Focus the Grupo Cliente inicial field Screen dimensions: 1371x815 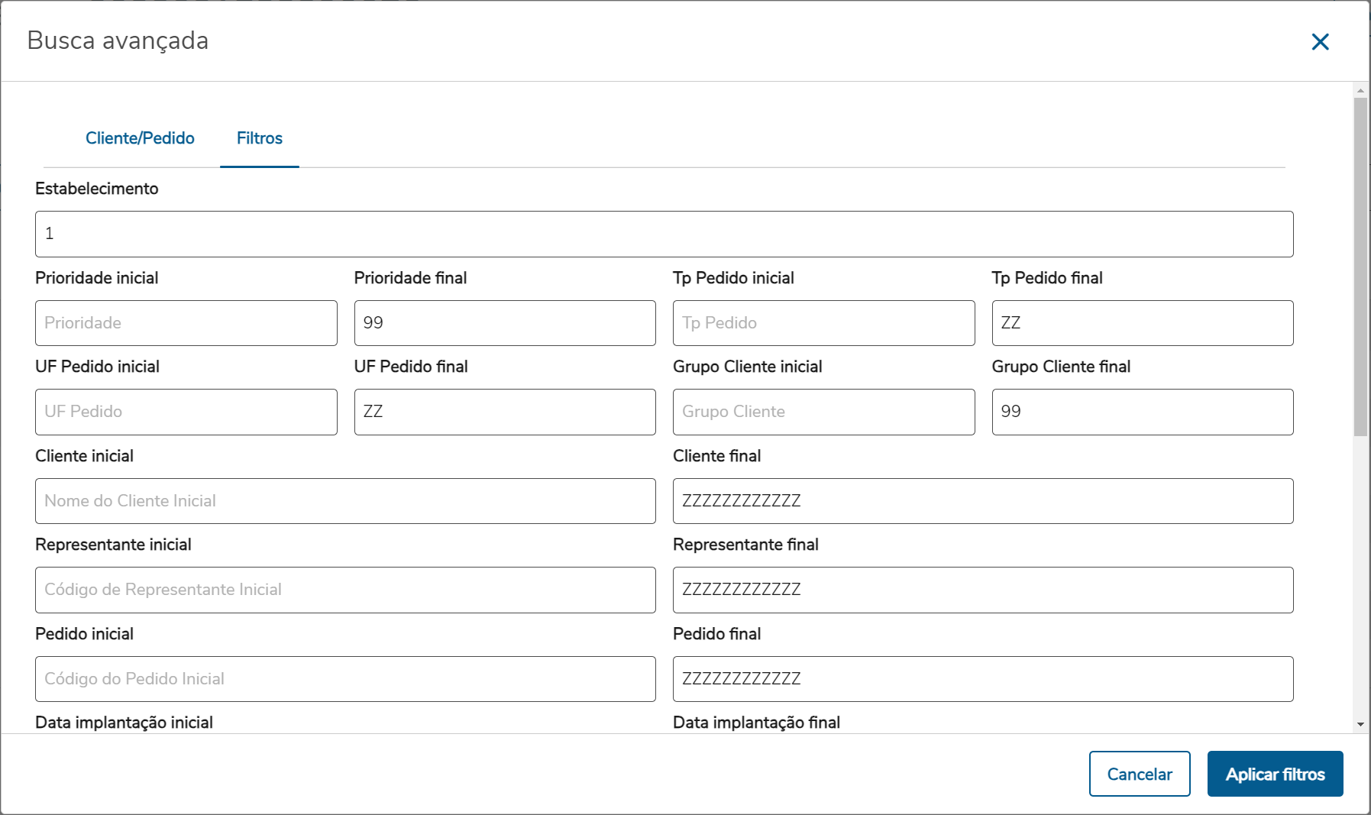(x=823, y=412)
